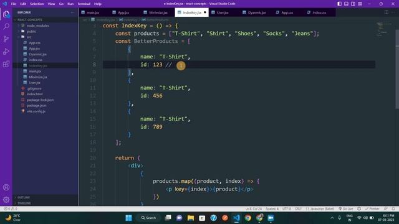Viewport: 399px width, 224px height.
Task: Click the errors and warnings status indicator
Action: (x=11, y=209)
